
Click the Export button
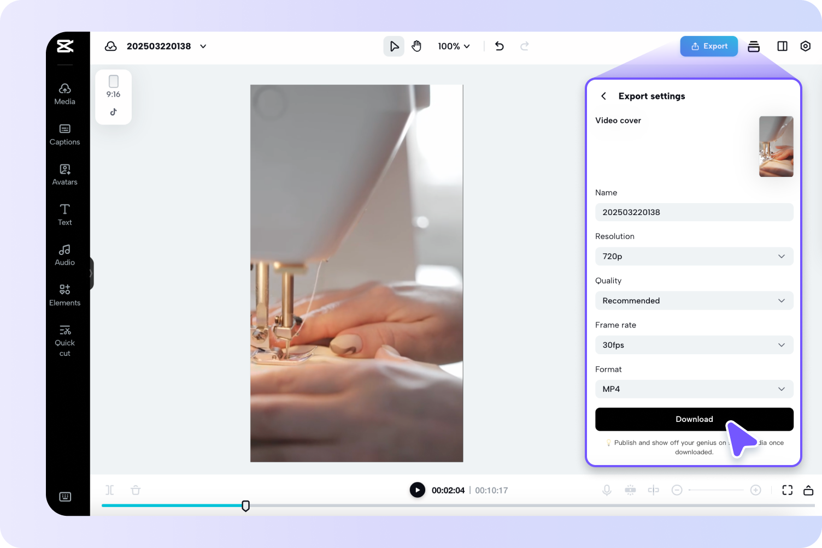coord(709,46)
